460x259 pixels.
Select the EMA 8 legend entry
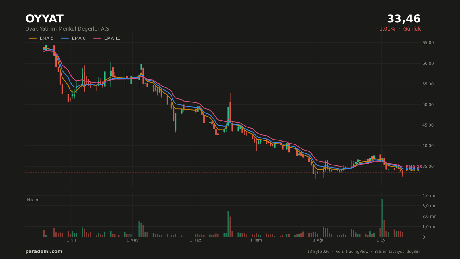tap(73, 38)
